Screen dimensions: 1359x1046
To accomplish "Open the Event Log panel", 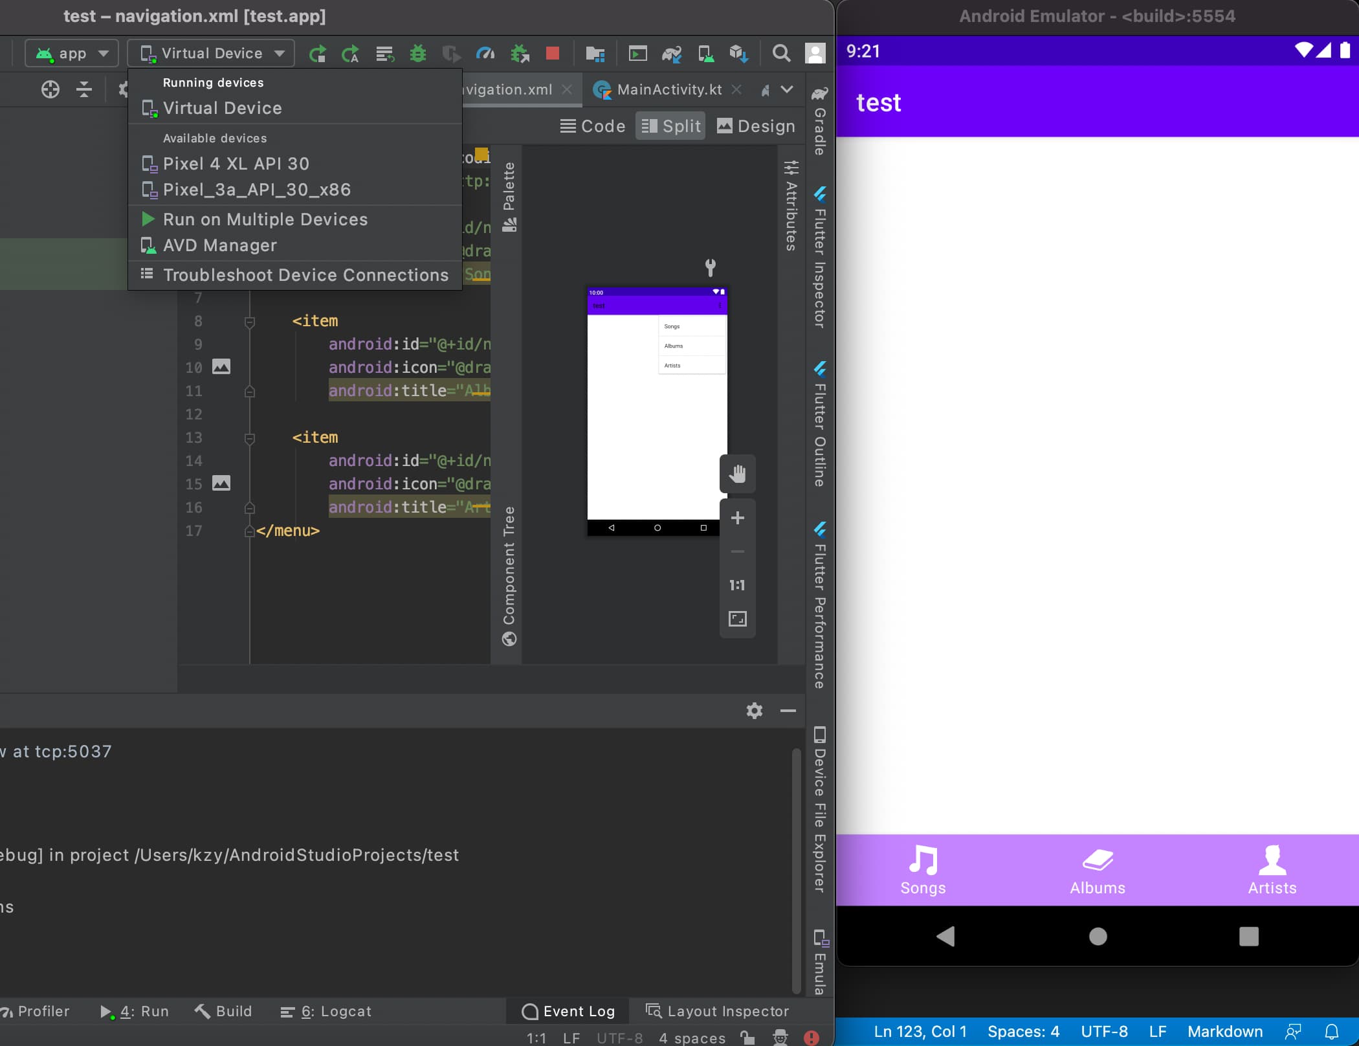I will click(x=568, y=1011).
